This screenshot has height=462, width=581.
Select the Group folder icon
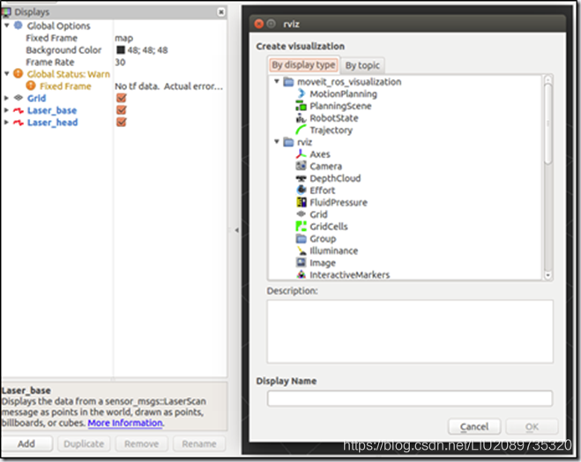301,239
